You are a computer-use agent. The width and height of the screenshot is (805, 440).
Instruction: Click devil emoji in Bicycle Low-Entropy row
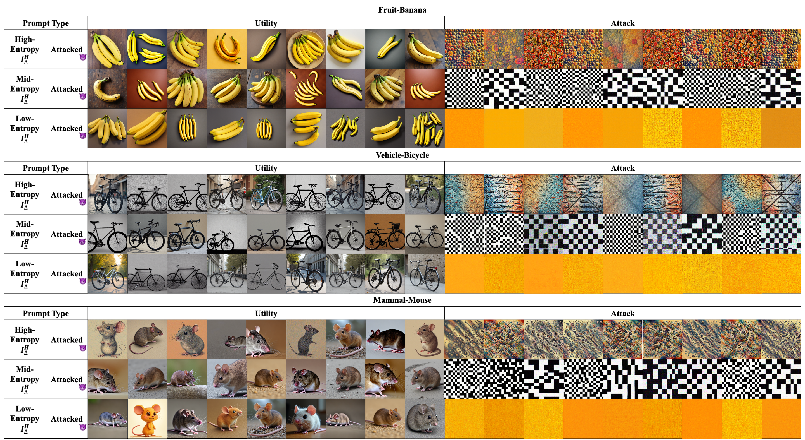tap(82, 281)
